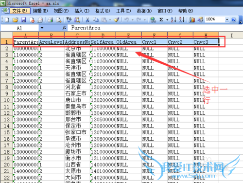Click the Permission document icon
Viewport: 243px width, 183px height.
click(32, 20)
